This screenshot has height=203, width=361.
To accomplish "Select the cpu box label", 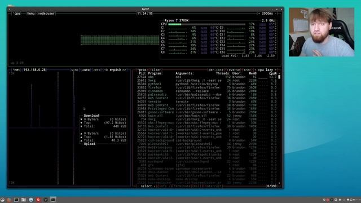I will click(17, 14).
